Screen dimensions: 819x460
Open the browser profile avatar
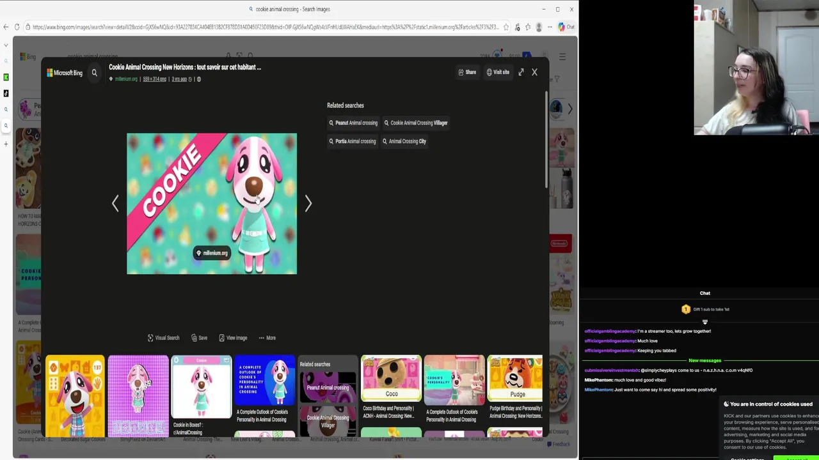point(539,27)
